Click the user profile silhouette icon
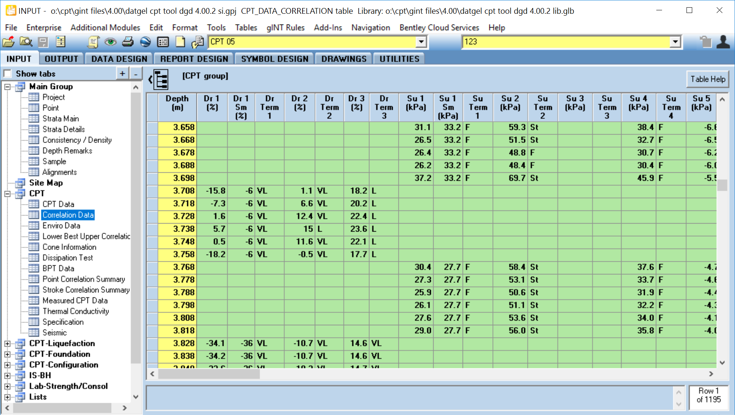This screenshot has height=415, width=735. pos(723,42)
